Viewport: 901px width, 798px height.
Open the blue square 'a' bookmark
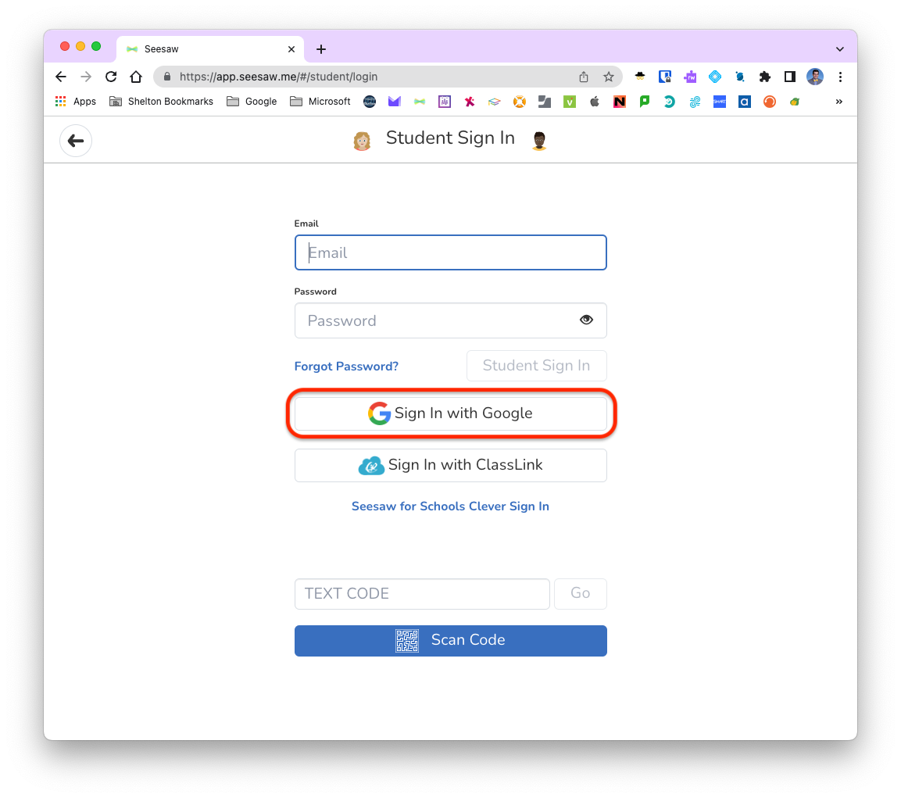tap(744, 102)
